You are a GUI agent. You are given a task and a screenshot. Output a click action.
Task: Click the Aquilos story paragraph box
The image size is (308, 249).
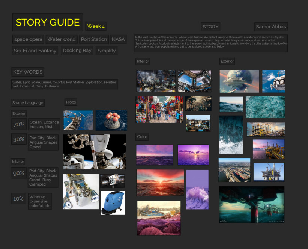[x=211, y=43]
